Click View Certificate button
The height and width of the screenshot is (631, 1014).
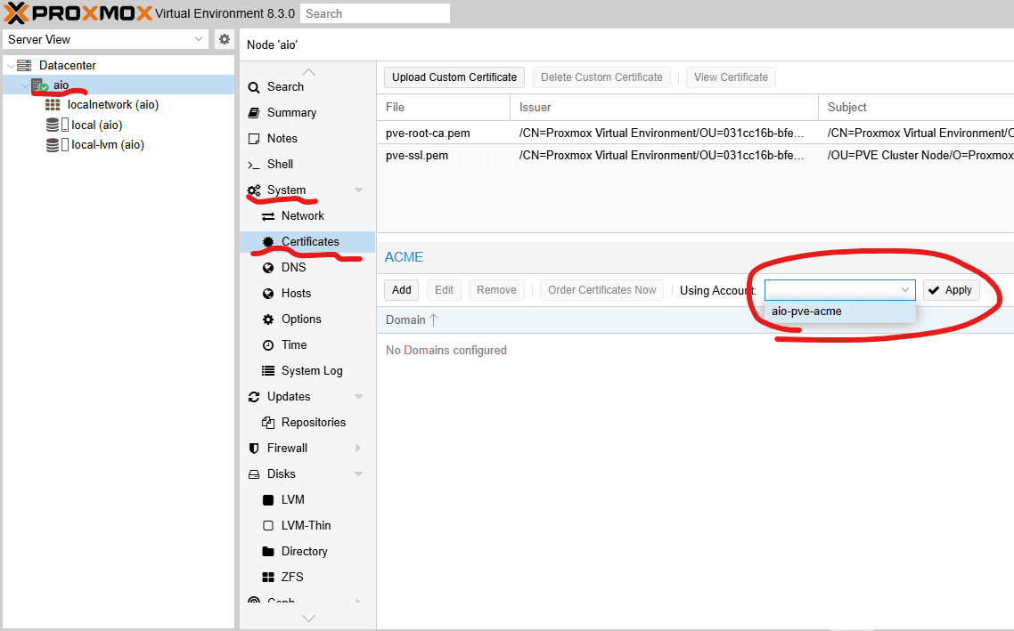click(731, 77)
